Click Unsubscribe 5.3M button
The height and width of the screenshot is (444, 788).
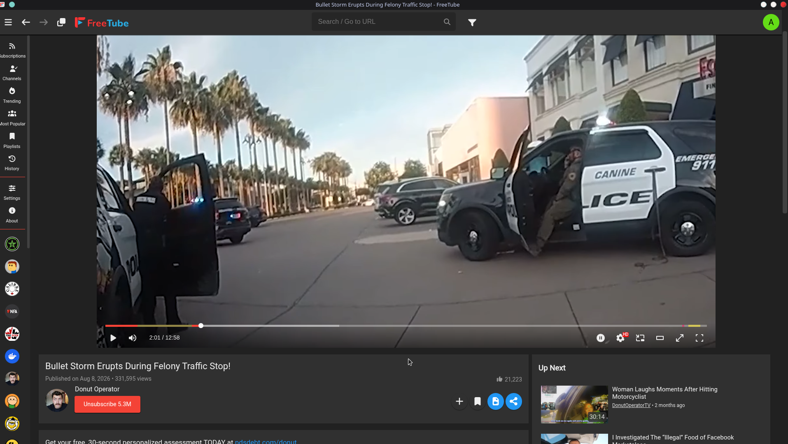point(107,405)
